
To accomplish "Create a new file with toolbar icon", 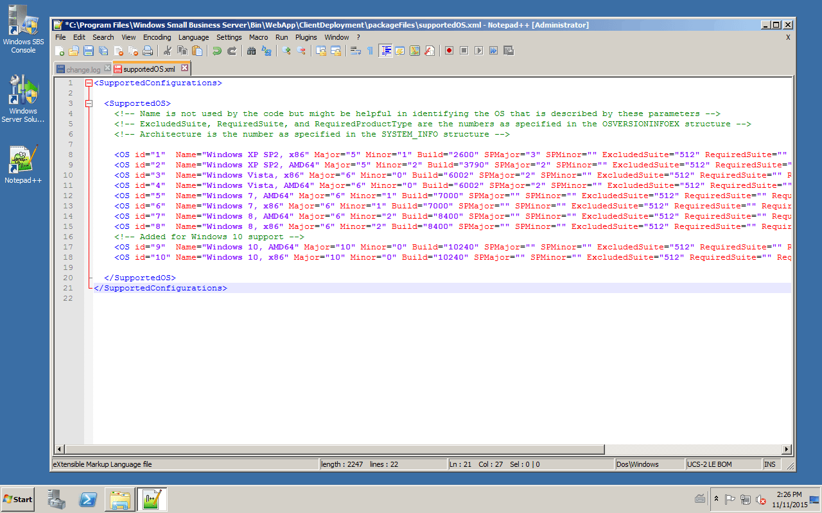I will 60,51.
